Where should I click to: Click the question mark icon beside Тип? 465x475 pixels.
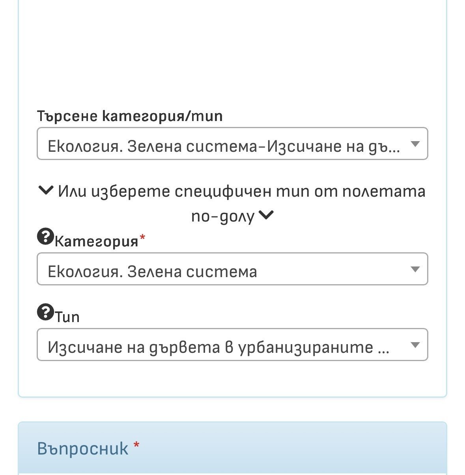point(45,313)
